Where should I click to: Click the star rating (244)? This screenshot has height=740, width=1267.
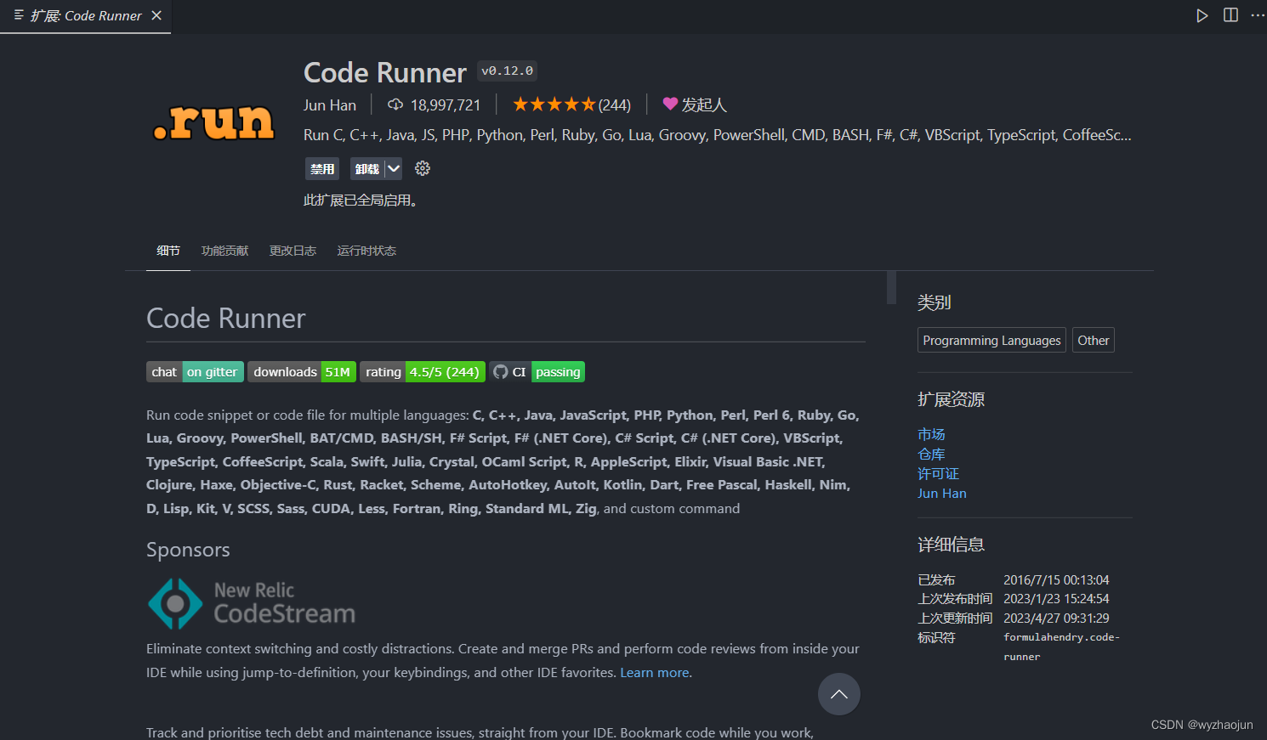click(x=571, y=105)
